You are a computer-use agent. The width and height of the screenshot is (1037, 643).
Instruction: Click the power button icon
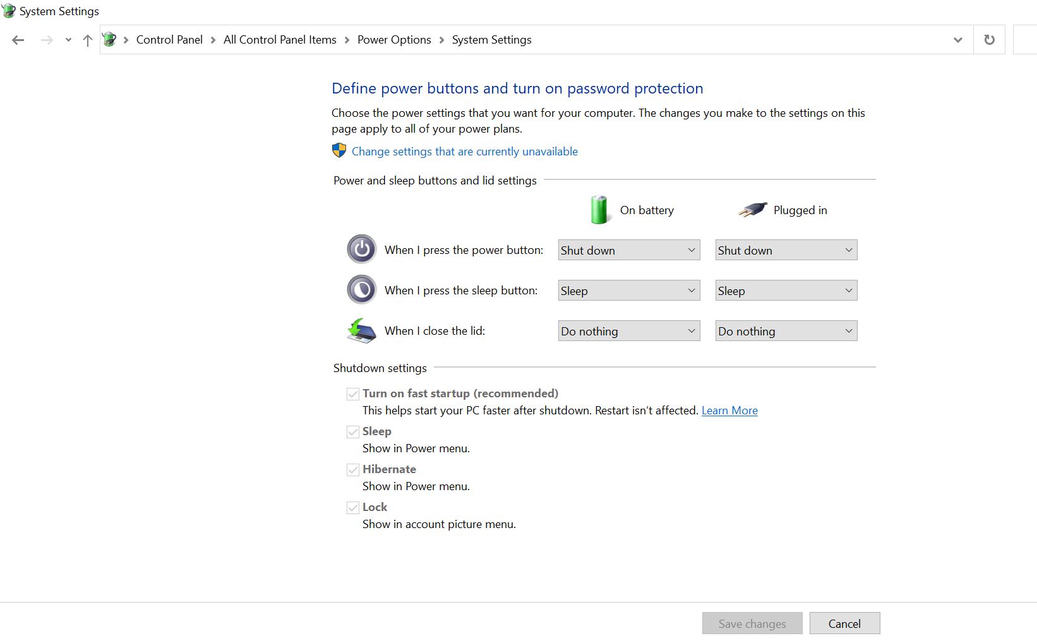click(x=361, y=249)
